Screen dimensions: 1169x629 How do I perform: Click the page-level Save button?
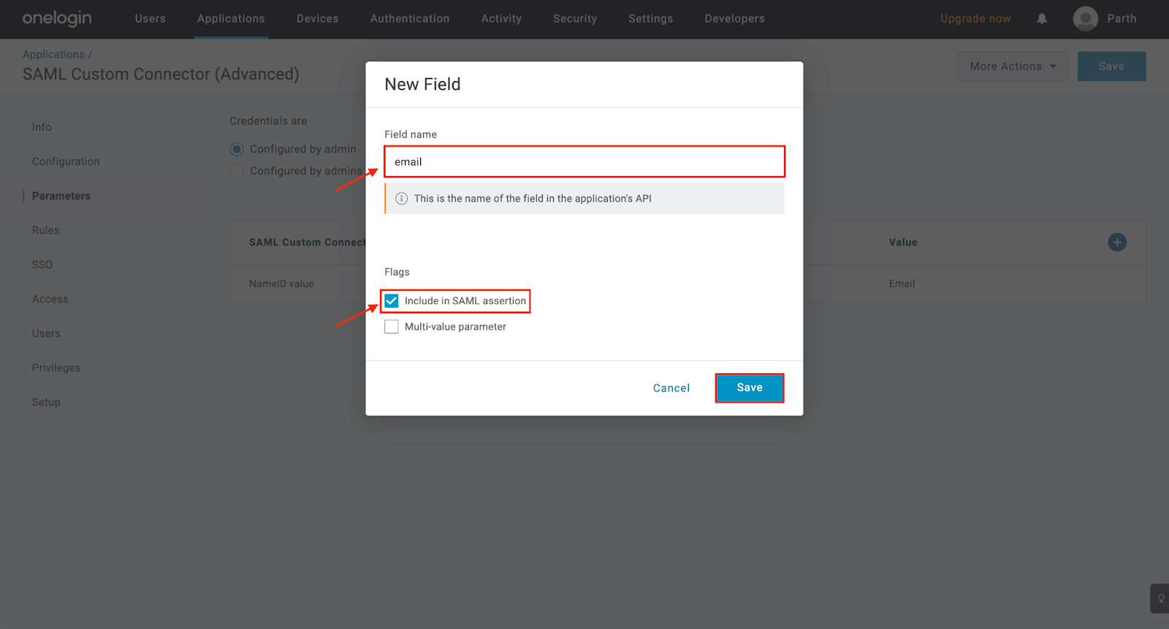tap(1111, 66)
